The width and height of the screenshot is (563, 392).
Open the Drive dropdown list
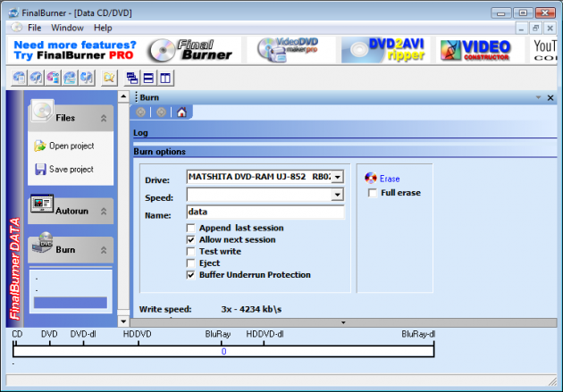(337, 177)
